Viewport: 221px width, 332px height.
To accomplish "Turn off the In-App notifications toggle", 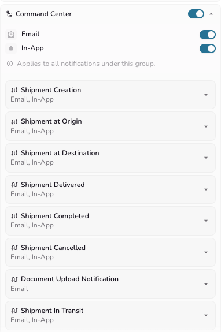I will 208,49.
